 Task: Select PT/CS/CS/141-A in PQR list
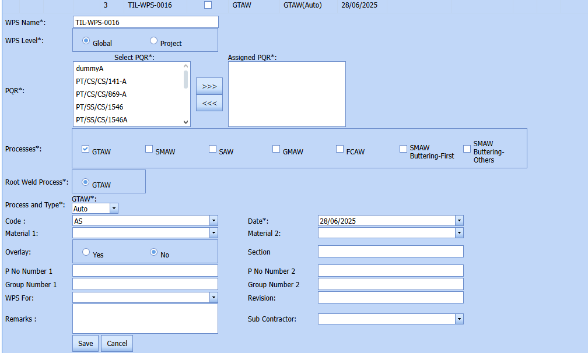pyautogui.click(x=101, y=82)
